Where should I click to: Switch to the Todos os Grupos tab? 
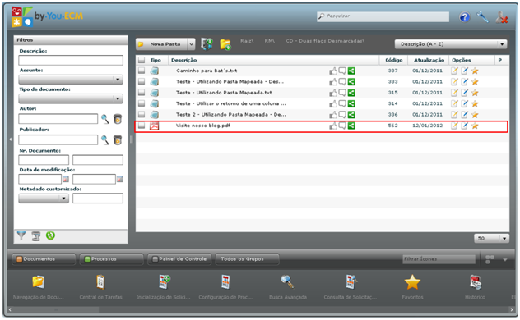(247, 259)
